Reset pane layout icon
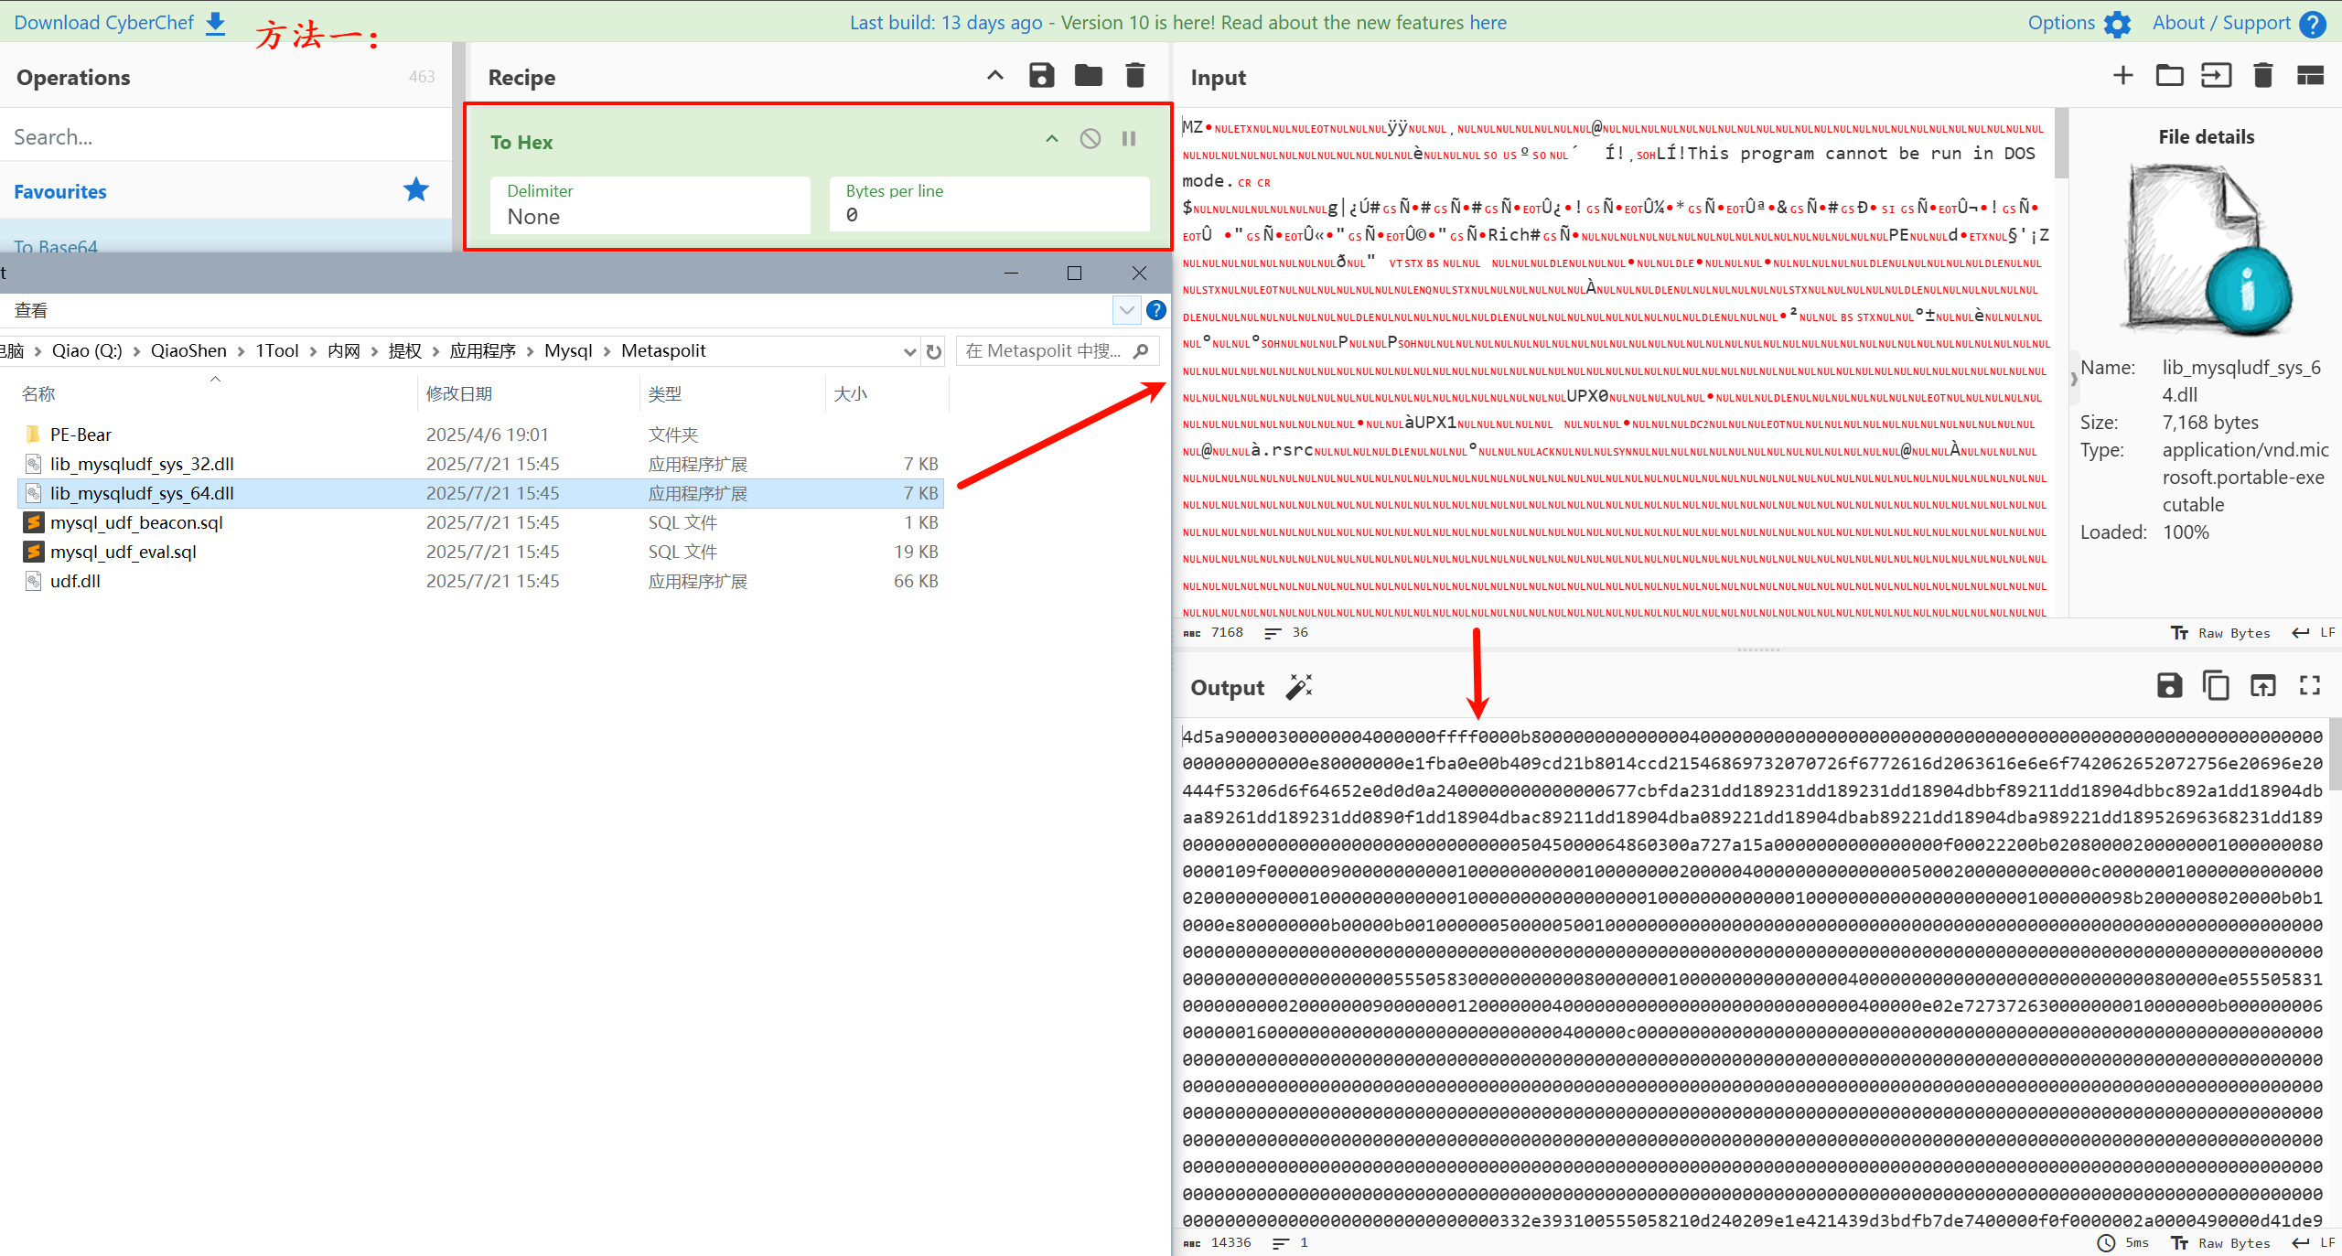2342x1256 pixels. (x=2310, y=76)
